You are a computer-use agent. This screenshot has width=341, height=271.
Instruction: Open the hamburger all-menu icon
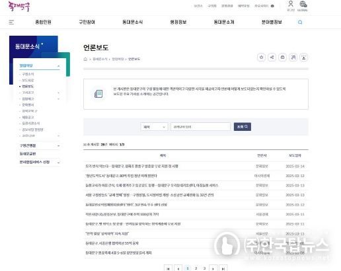point(11,22)
